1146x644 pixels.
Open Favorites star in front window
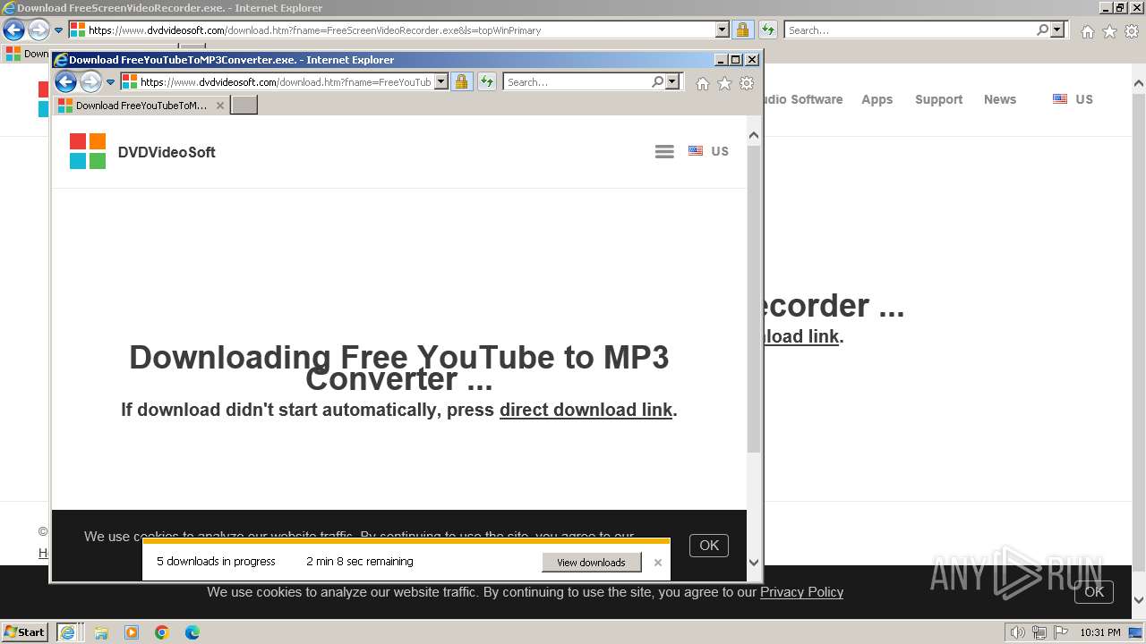(724, 83)
